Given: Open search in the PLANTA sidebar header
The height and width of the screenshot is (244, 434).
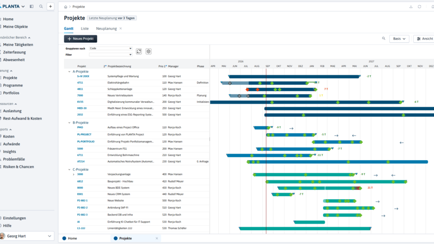Looking at the screenshot, I should pyautogui.click(x=41, y=7).
